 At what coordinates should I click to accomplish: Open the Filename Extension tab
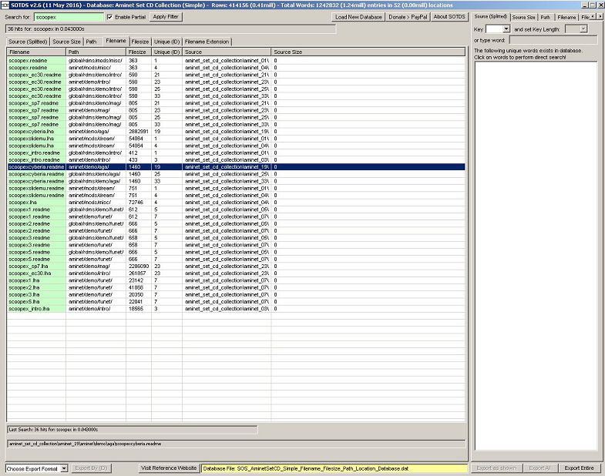(206, 42)
